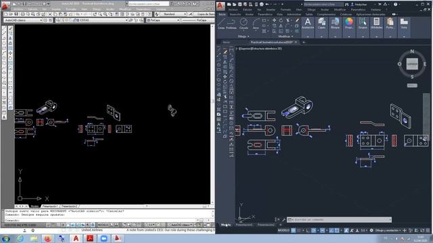
Task: Click the Move tool in Modificar panel
Action: click(x=274, y=20)
